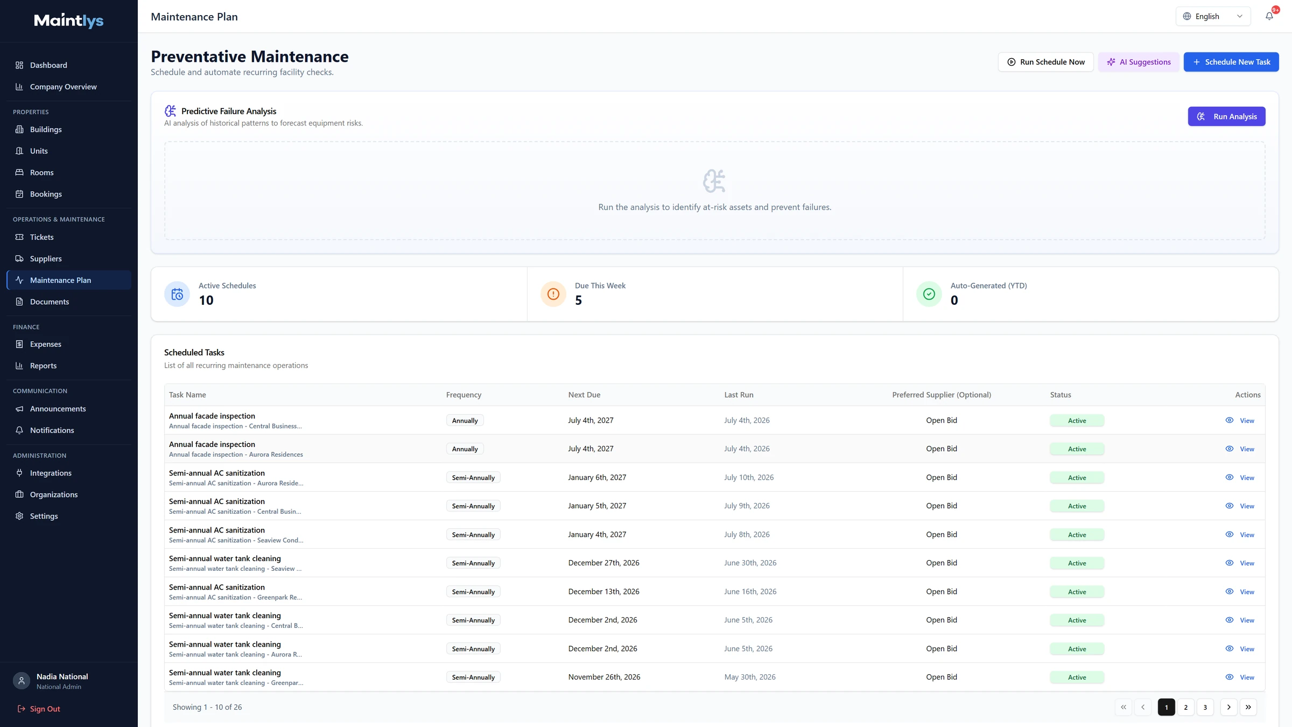1292x727 pixels.
Task: Open the Documents page
Action: (69, 302)
